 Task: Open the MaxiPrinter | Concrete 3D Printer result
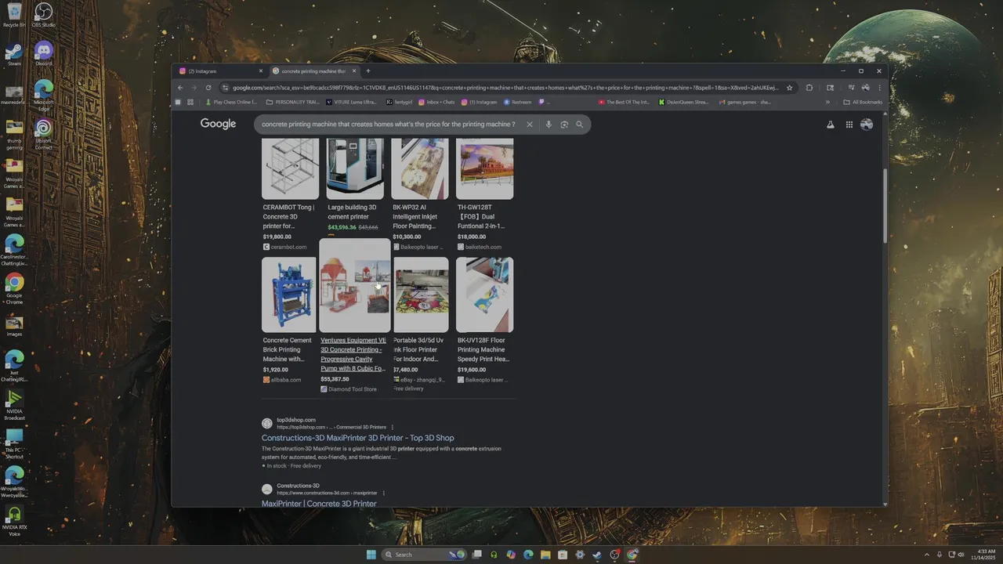pyautogui.click(x=319, y=504)
